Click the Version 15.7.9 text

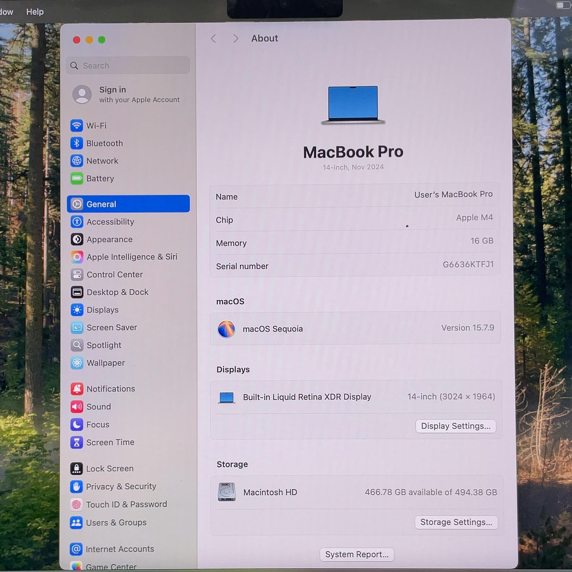[x=468, y=328]
